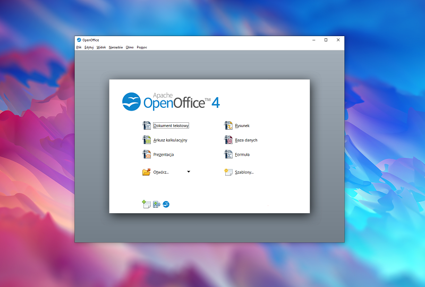Create a new Rysunek
The height and width of the screenshot is (287, 425).
242,125
